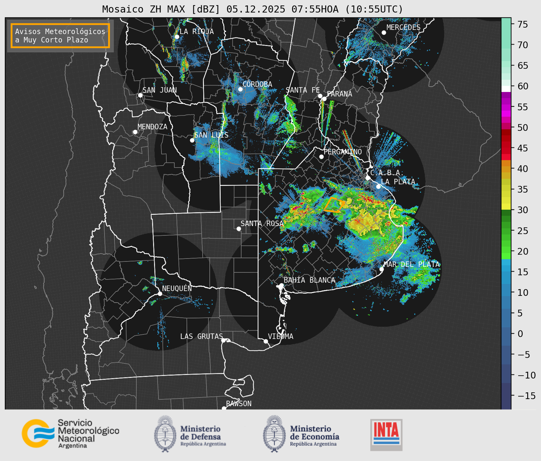Click the SAN JUAN label text

pos(160,90)
